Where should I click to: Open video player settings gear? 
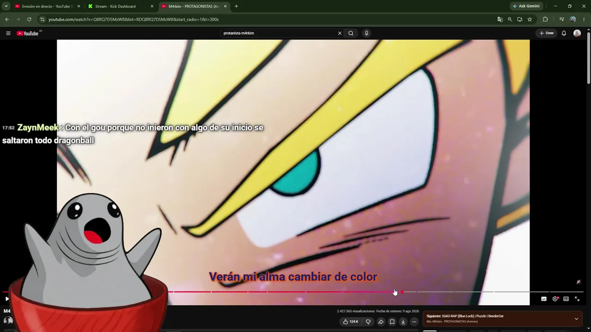555,299
